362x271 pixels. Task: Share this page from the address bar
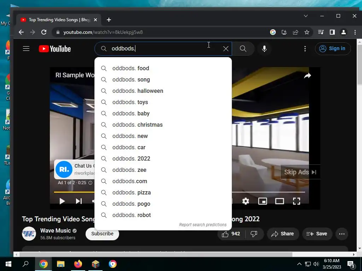point(296,32)
